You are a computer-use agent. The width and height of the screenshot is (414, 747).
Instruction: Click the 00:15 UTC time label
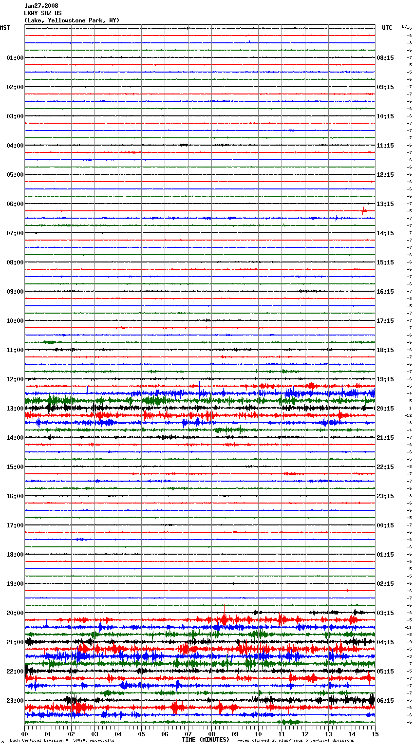pos(385,525)
